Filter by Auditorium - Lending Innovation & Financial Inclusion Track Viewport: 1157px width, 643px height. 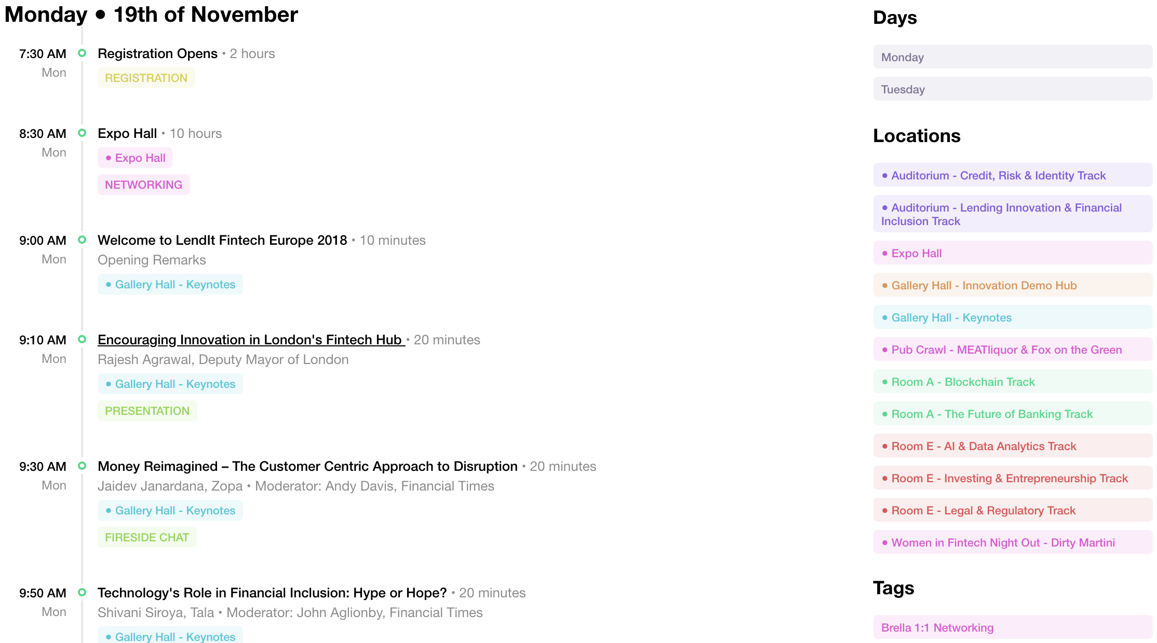[x=1013, y=214]
